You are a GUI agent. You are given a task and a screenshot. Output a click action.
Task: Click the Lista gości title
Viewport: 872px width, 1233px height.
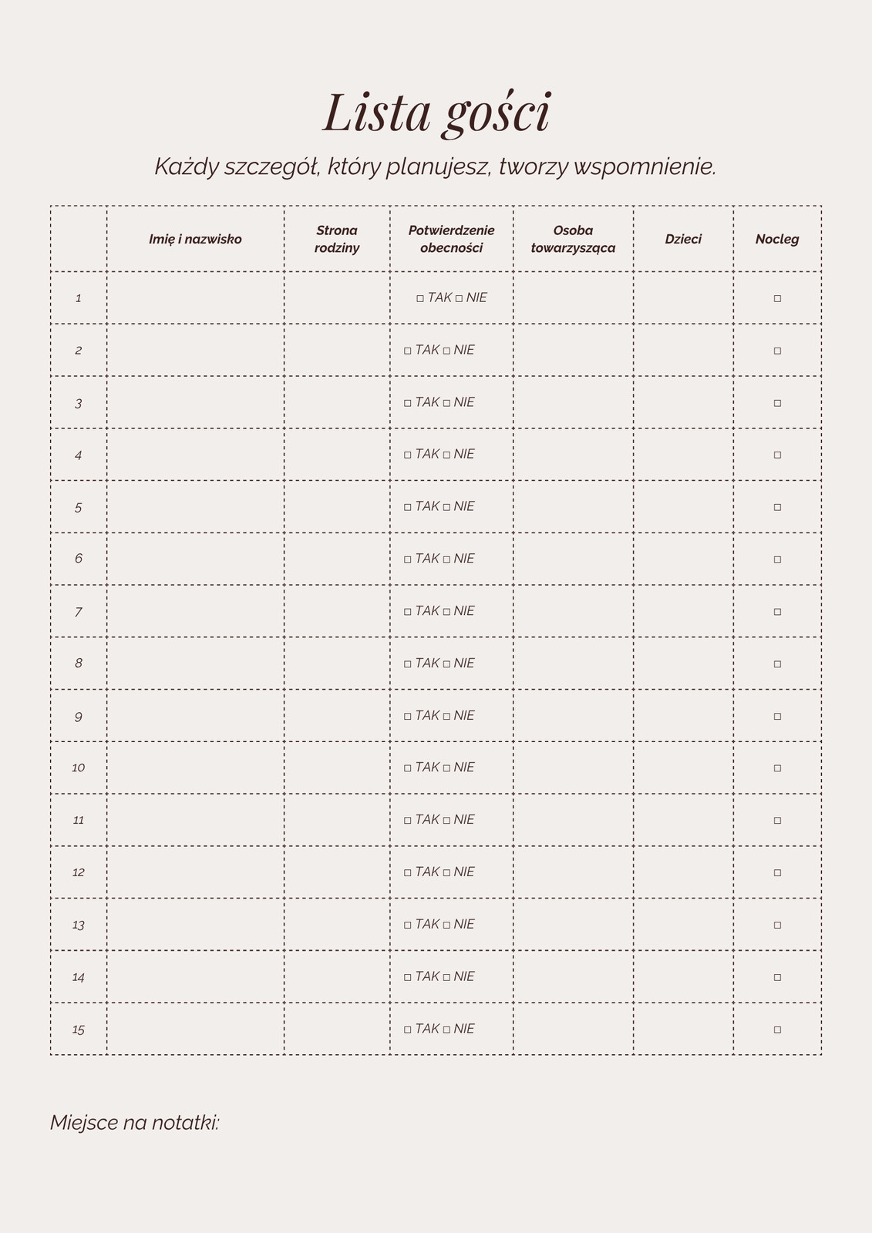point(436,113)
